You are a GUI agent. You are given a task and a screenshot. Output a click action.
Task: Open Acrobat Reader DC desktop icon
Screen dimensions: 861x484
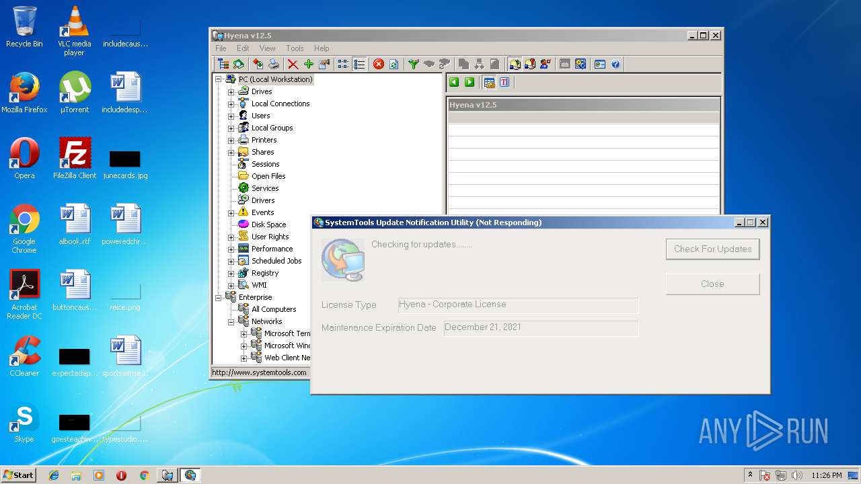coord(24,294)
